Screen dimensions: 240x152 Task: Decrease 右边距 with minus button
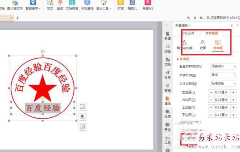211,100
